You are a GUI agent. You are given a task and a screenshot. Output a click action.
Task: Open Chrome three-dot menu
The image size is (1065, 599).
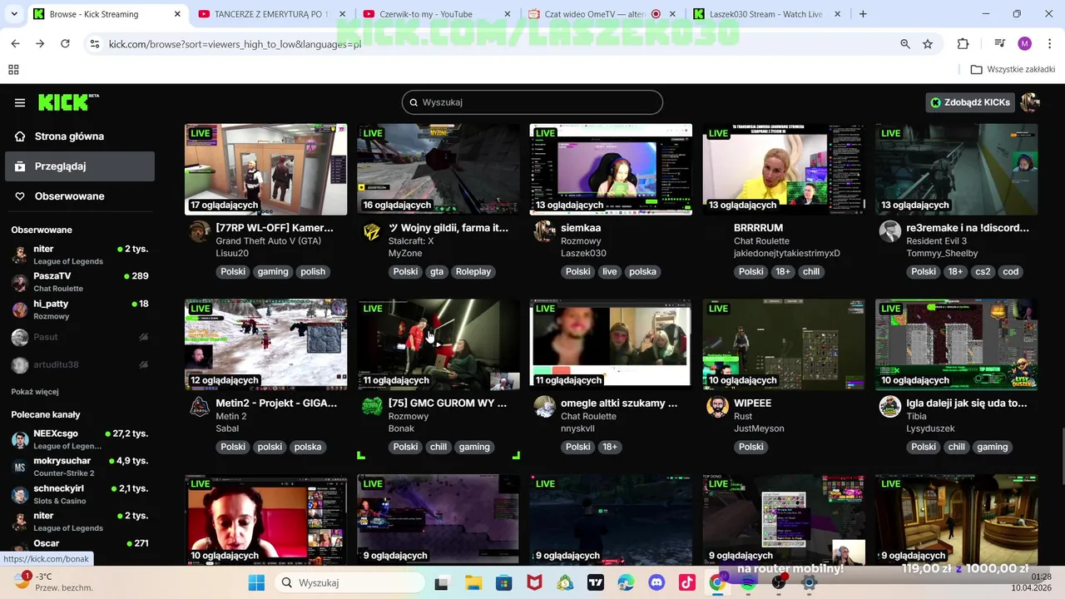(1050, 43)
